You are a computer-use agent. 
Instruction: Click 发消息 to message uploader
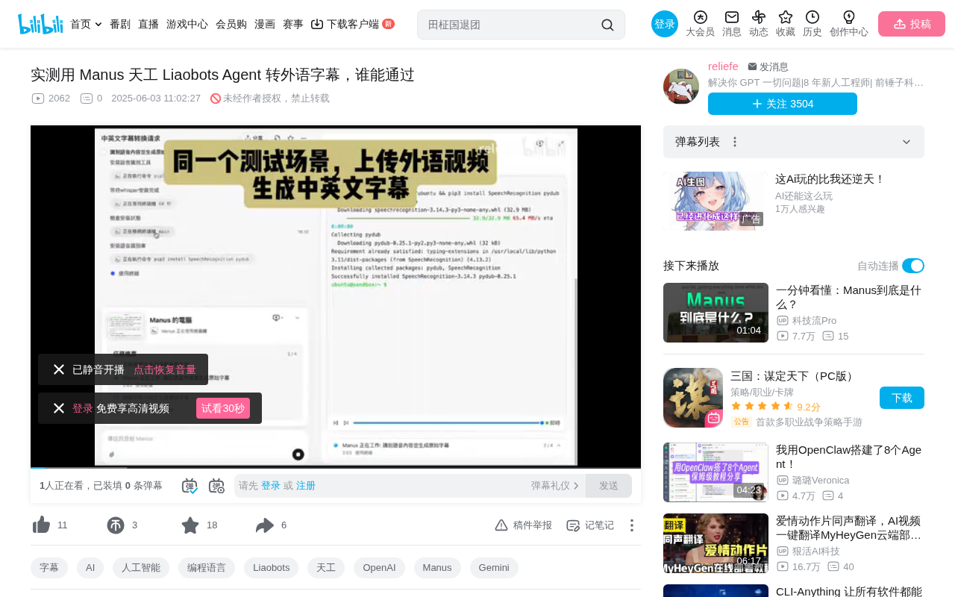tap(768, 67)
